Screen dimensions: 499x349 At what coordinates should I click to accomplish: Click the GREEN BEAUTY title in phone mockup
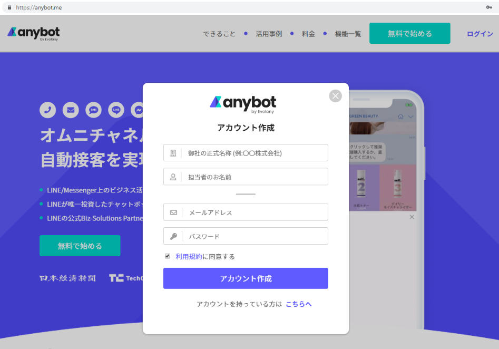364,116
